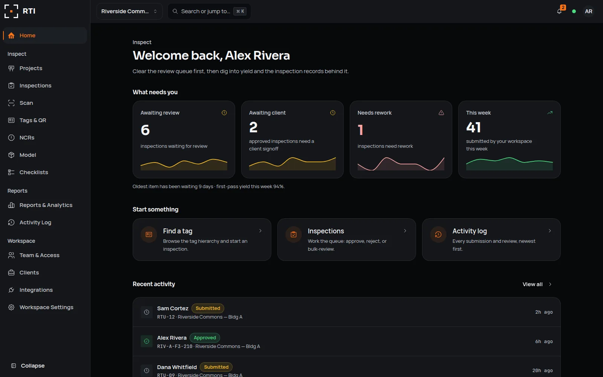
Task: Click the 41 submitted this week number
Action: [x=473, y=127]
